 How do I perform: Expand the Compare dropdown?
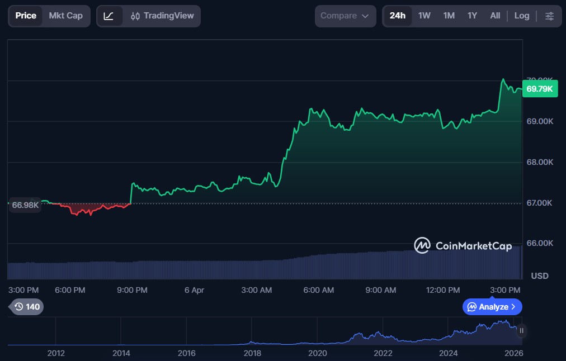[x=345, y=16]
